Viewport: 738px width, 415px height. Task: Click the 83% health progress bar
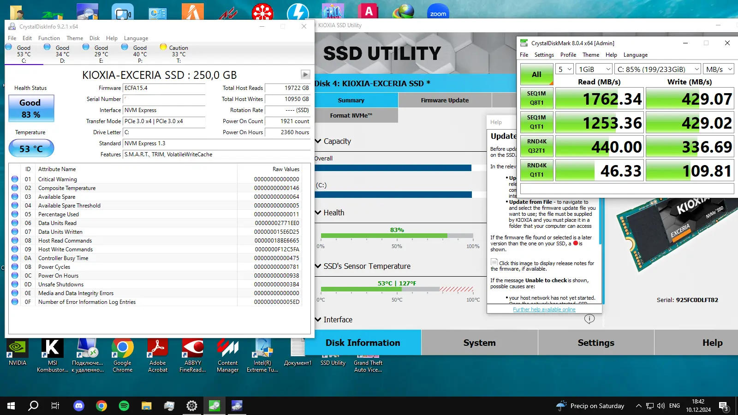pos(397,236)
